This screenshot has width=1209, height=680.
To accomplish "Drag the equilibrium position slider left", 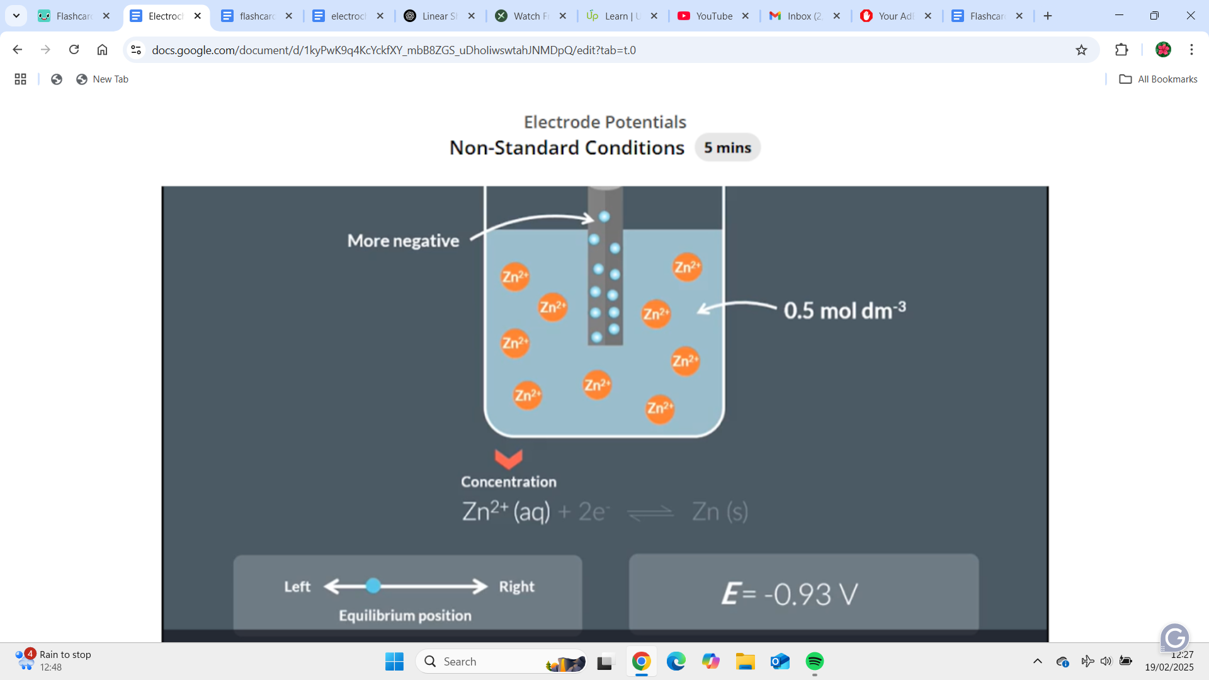I will tap(372, 586).
